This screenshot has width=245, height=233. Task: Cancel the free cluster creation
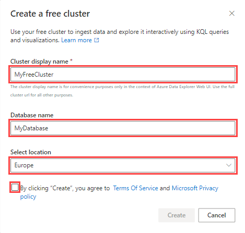217,215
